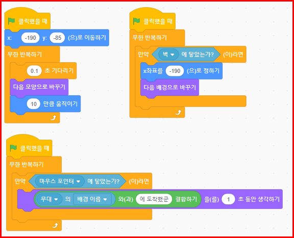Click the green flag icon above the 마우스 포인터 script
The height and width of the screenshot is (238, 294).
(13, 148)
